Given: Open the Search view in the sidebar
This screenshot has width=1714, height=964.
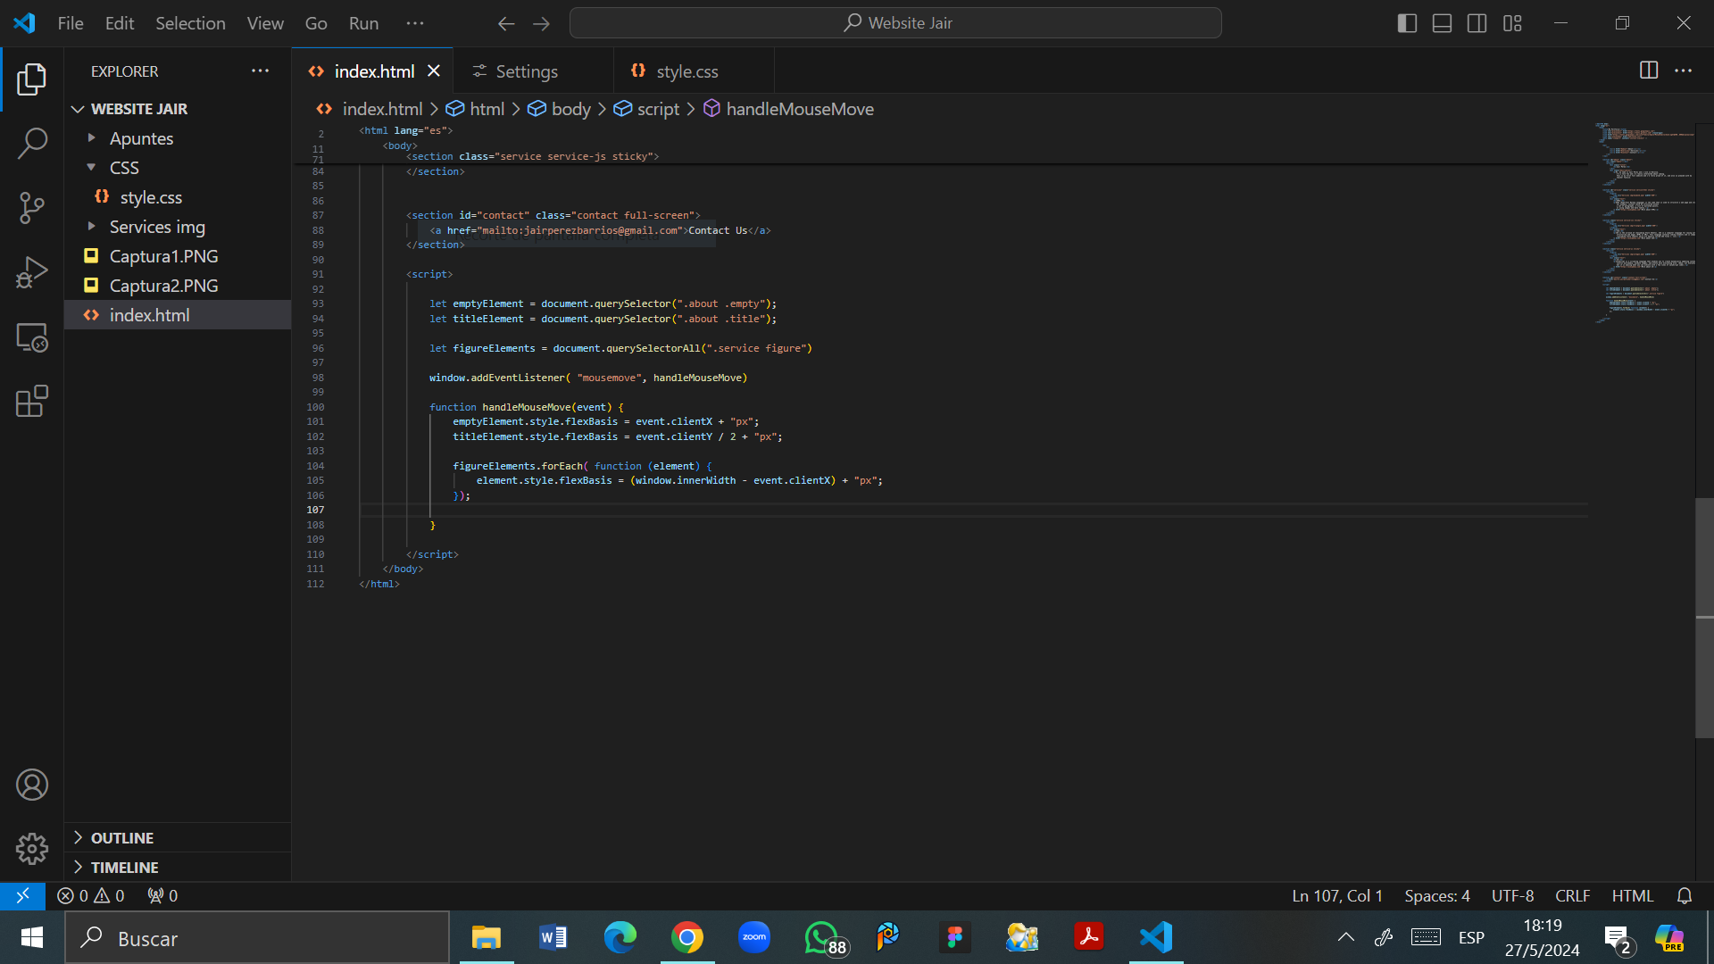Looking at the screenshot, I should 32,143.
